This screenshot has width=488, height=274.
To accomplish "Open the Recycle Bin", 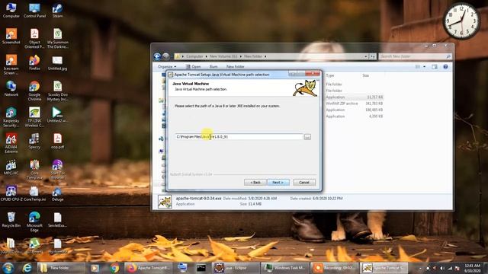I will [11, 220].
